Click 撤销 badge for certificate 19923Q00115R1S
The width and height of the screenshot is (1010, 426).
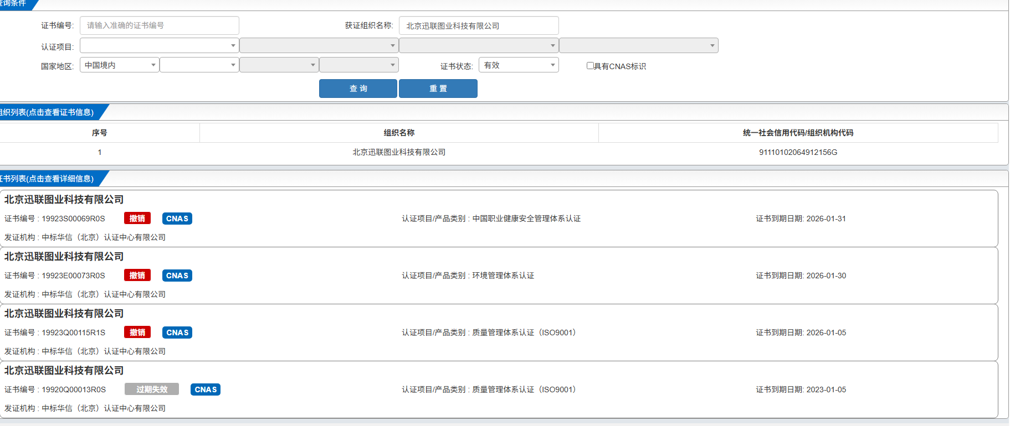coord(137,333)
